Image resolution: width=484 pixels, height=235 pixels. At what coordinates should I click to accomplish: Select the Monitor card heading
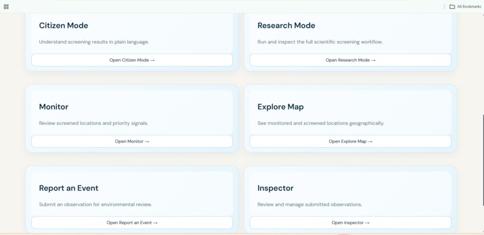click(53, 107)
